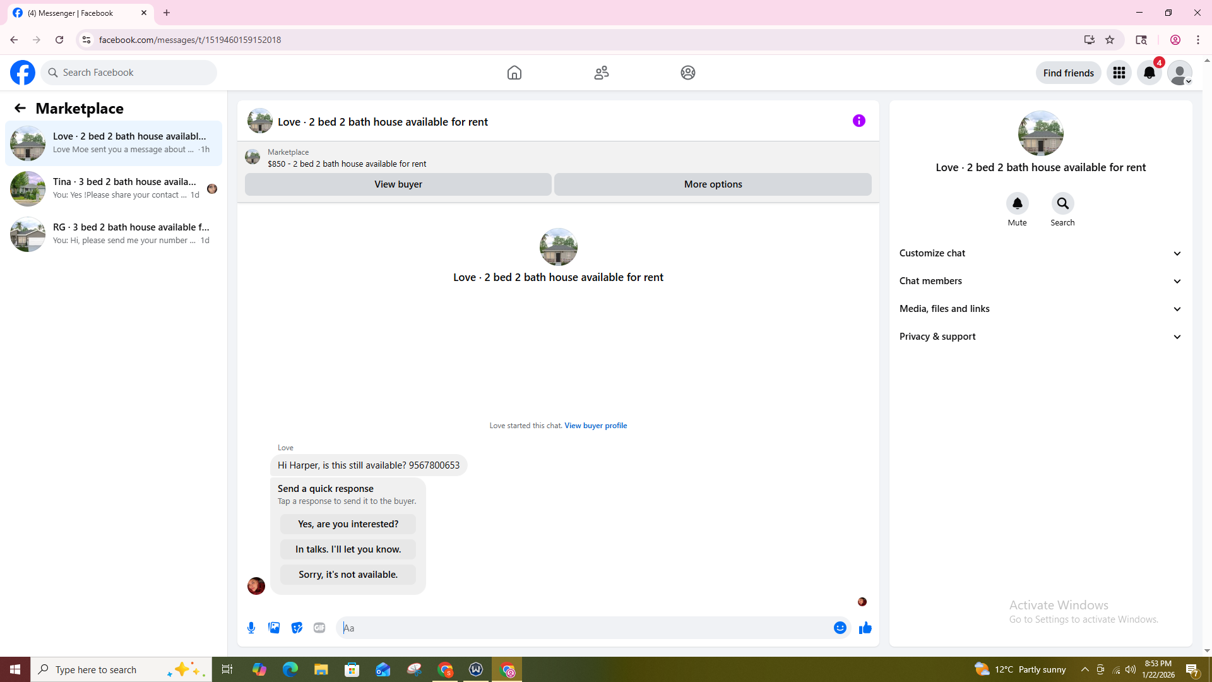Choose a sticker
The height and width of the screenshot is (682, 1212).
click(x=297, y=628)
